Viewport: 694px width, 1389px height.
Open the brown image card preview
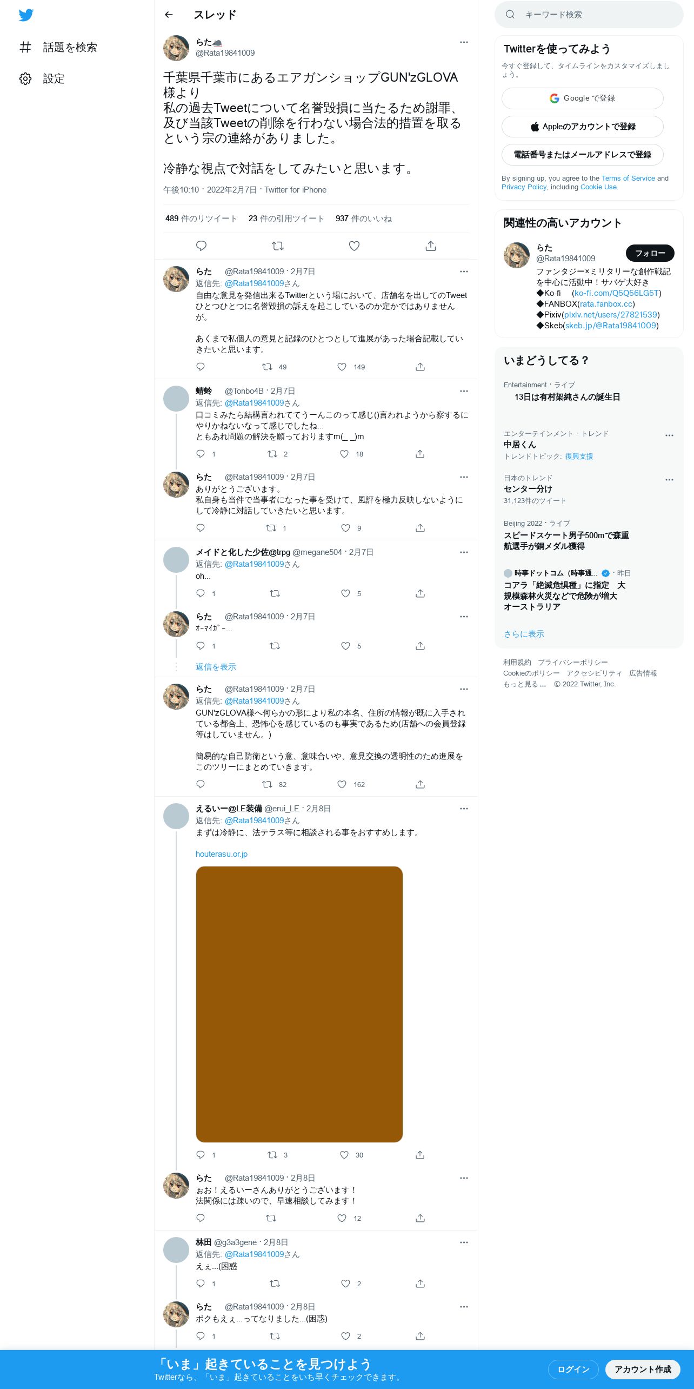pos(299,1004)
